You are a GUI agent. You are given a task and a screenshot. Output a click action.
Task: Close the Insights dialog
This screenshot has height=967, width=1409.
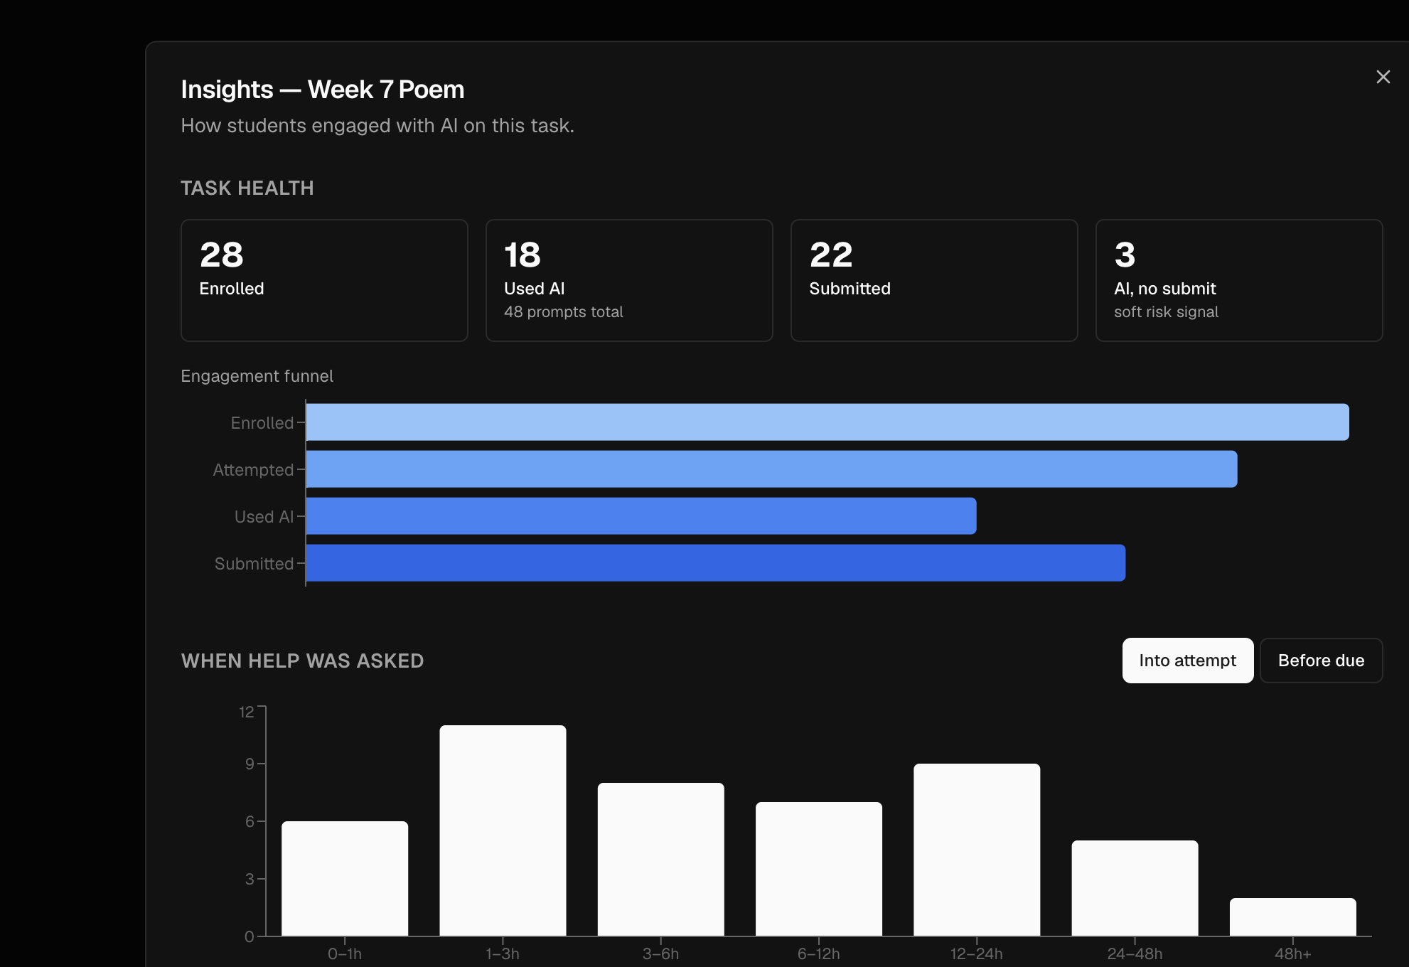[x=1383, y=77]
